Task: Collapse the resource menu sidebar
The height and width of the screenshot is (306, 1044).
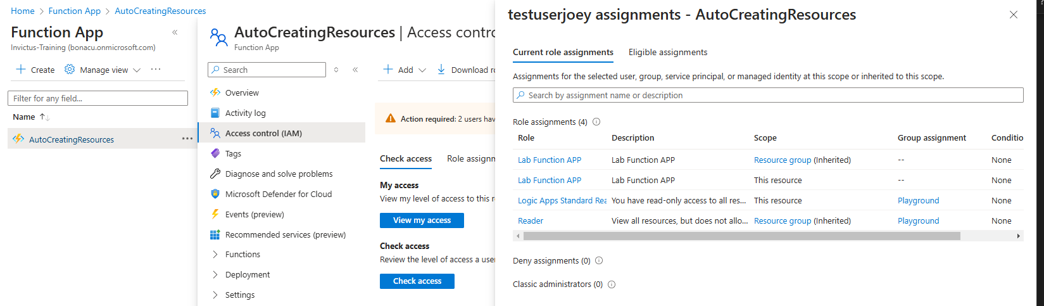Action: (355, 70)
